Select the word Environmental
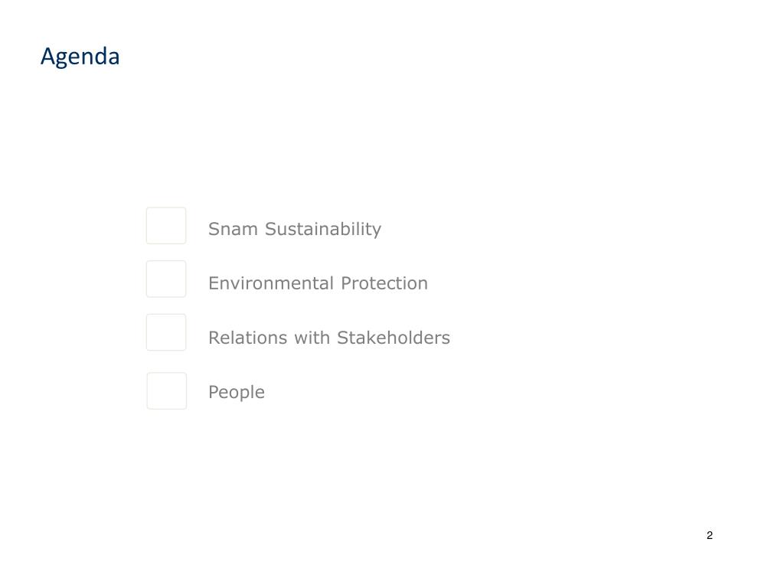This screenshot has width=784, height=588. click(x=271, y=283)
